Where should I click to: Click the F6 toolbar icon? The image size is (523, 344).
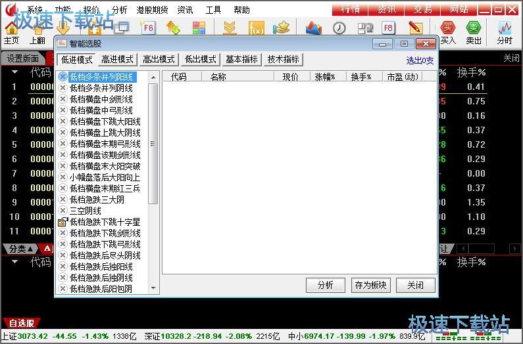tap(148, 28)
